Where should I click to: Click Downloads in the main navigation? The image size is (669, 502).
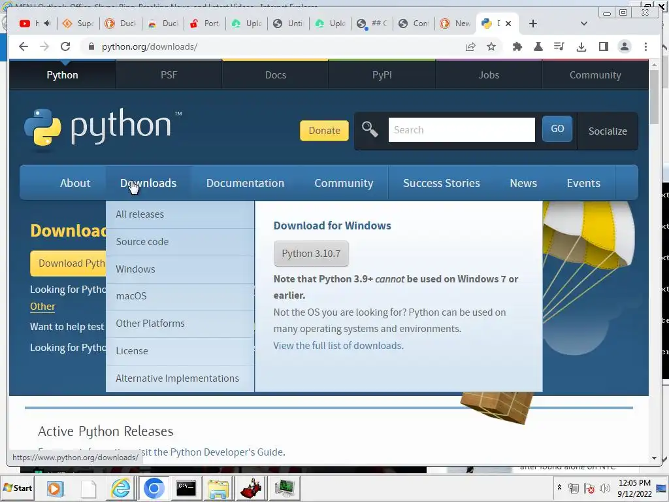pyautogui.click(x=148, y=183)
